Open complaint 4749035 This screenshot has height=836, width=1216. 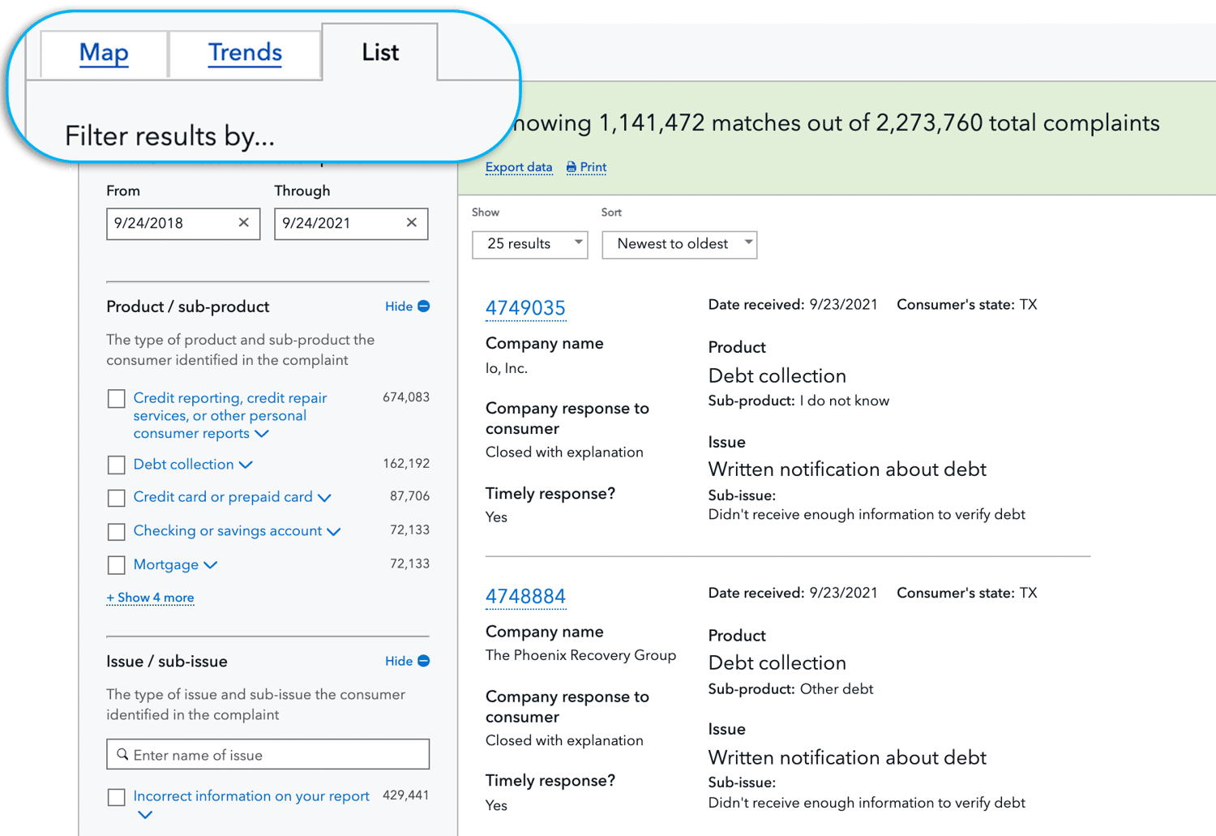(525, 308)
